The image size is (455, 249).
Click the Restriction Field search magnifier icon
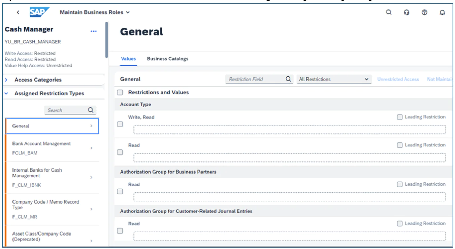288,79
